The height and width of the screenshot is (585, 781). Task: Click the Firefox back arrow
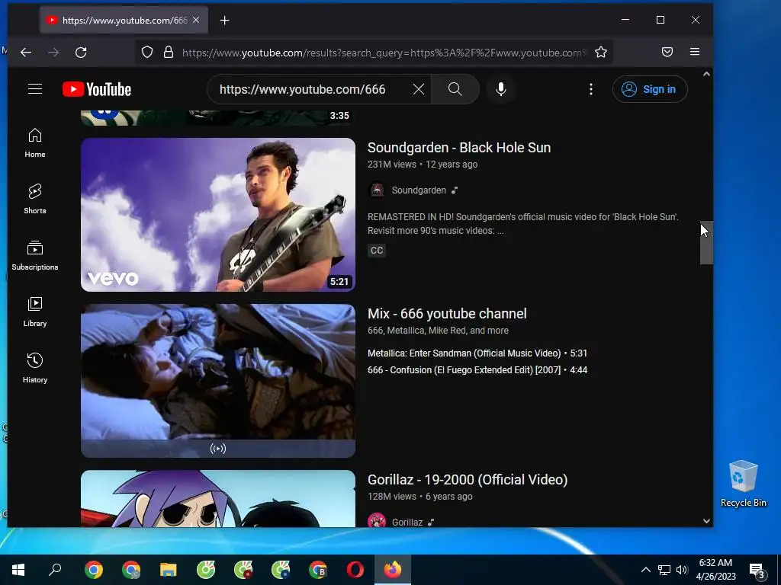[26, 53]
